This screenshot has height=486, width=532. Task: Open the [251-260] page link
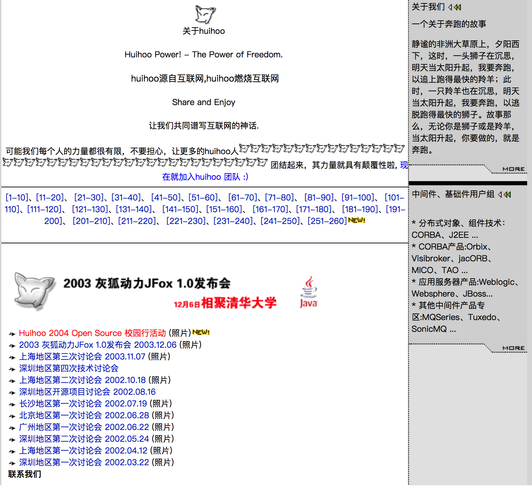coord(327,221)
